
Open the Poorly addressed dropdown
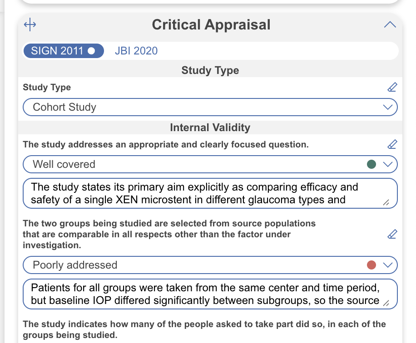387,265
